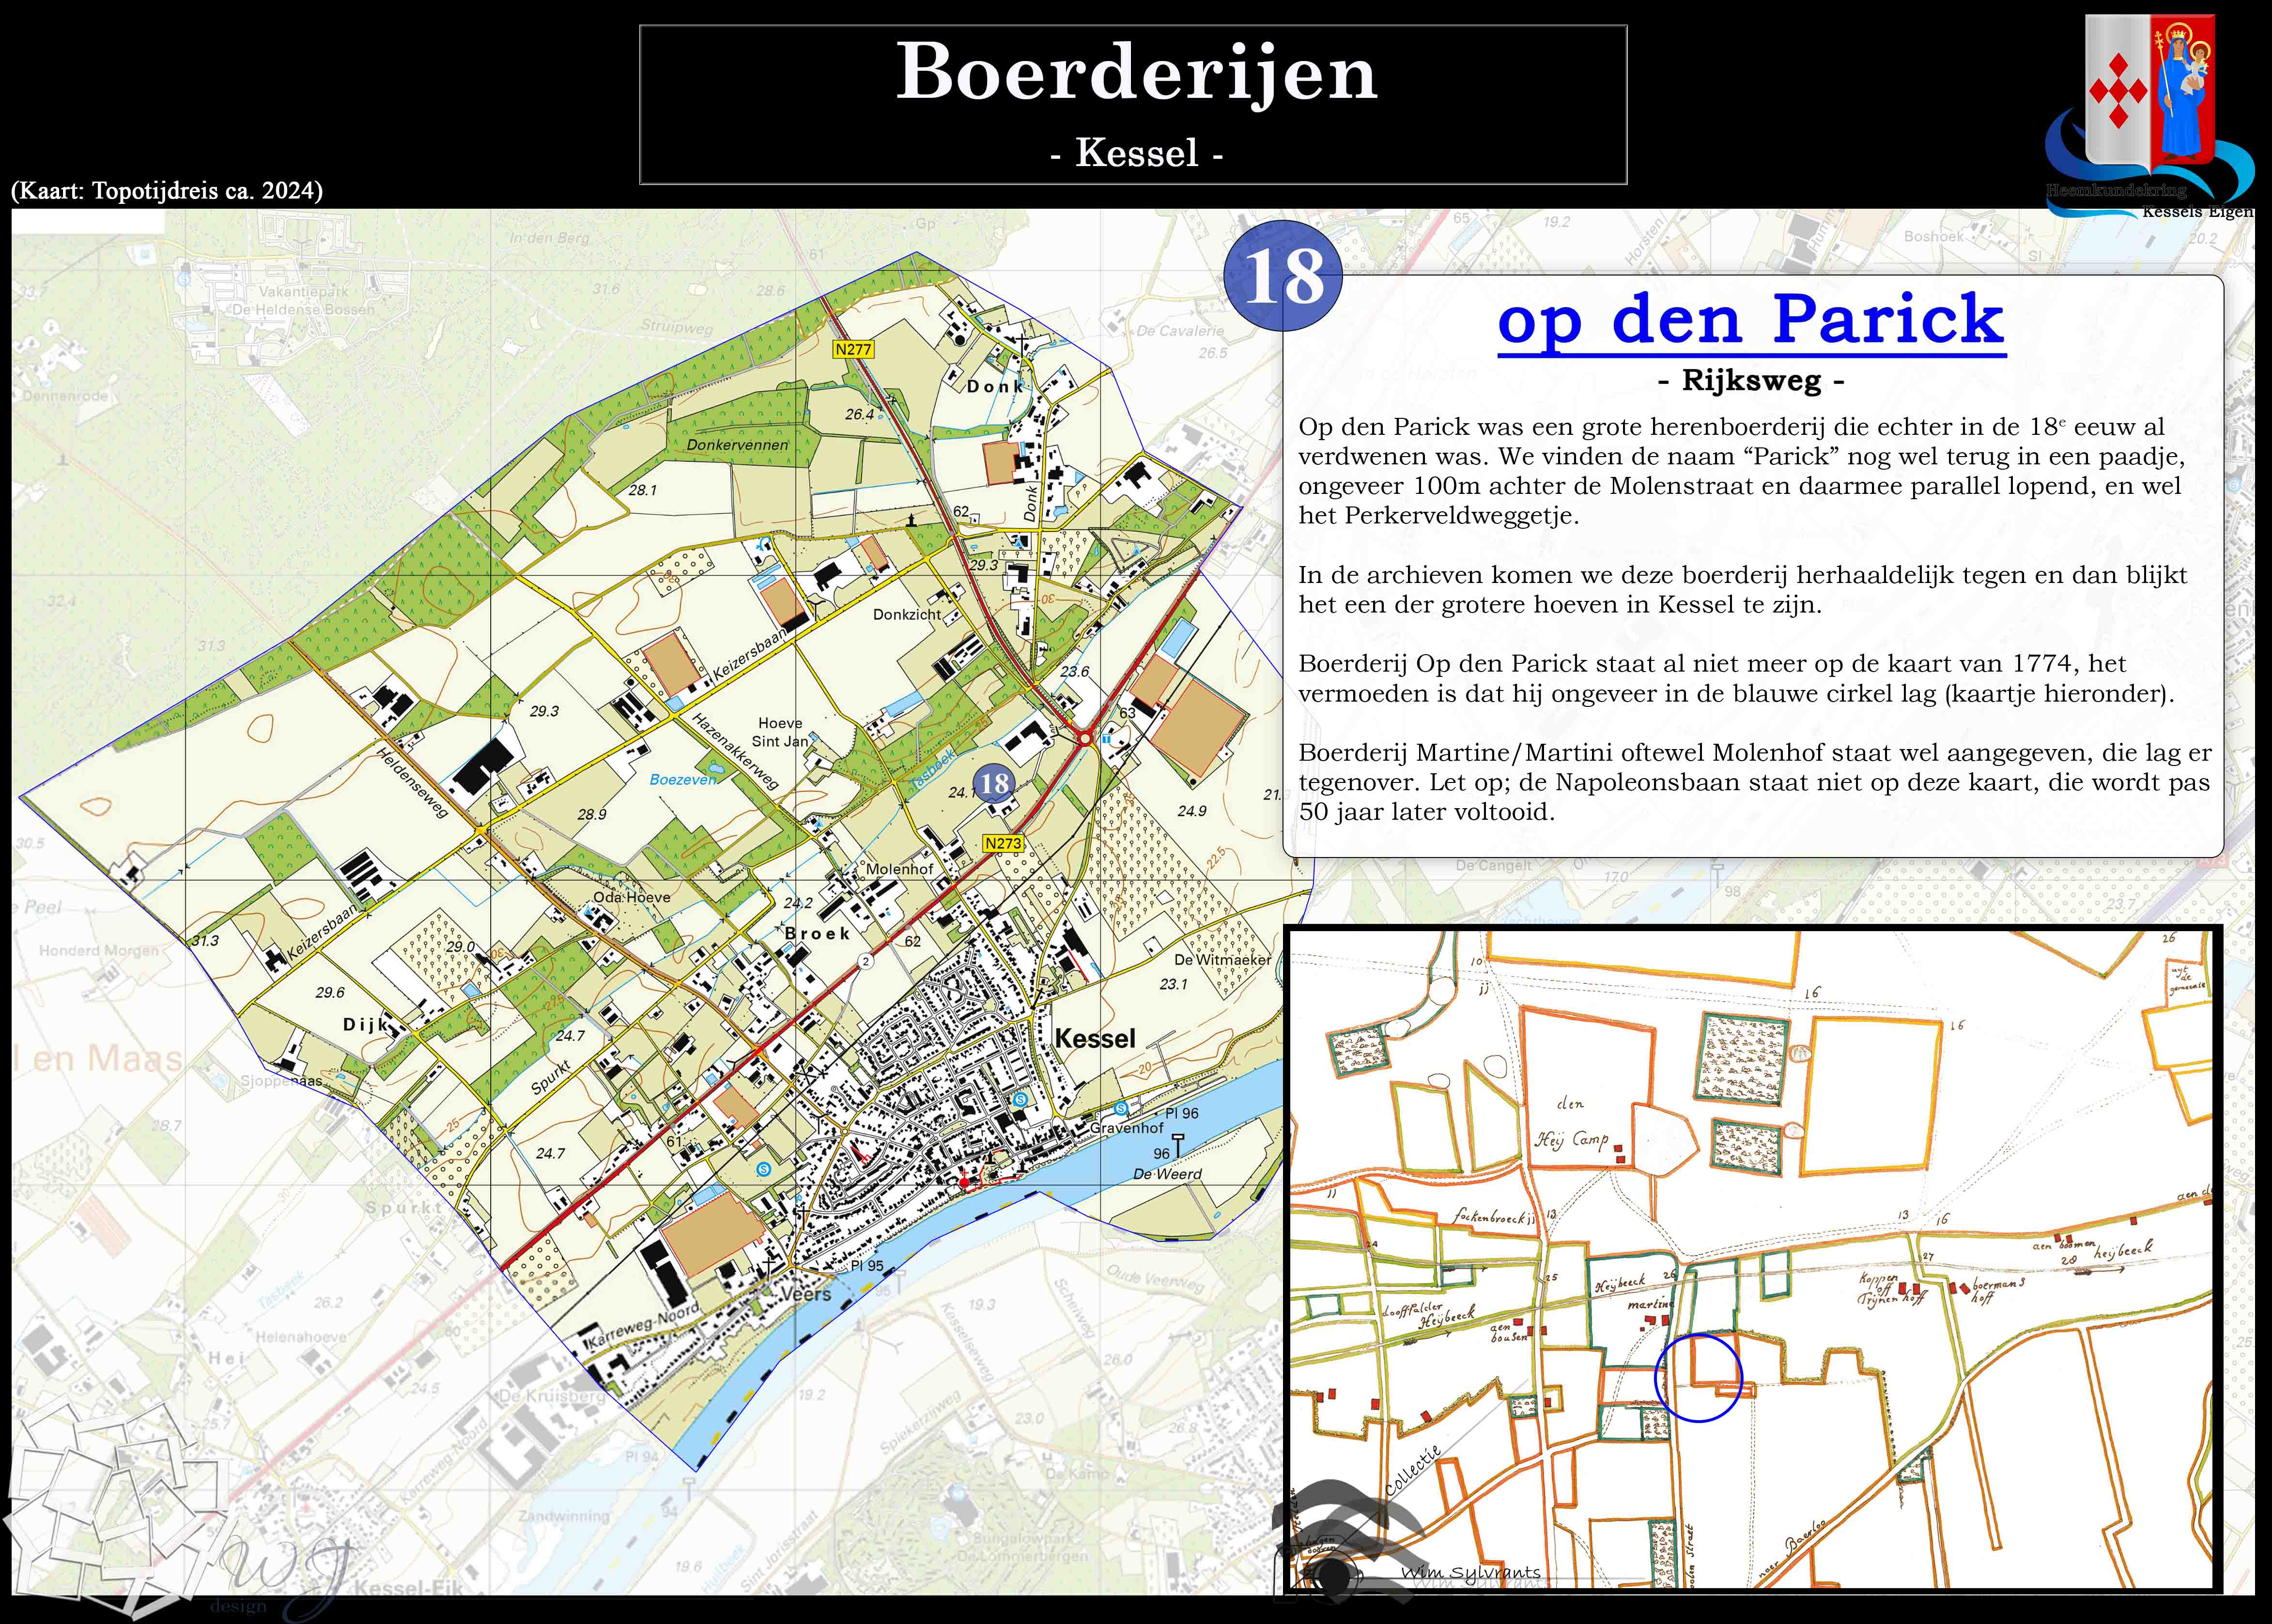The image size is (2272, 1624).
Task: Click the 'Molenhof' label on the map
Action: pos(899,869)
